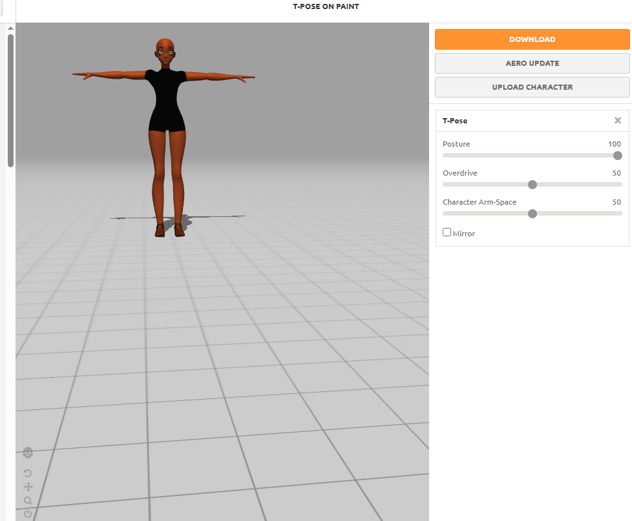The width and height of the screenshot is (632, 521).
Task: Click the T-POSE ON PAINT heading
Action: [x=326, y=6]
